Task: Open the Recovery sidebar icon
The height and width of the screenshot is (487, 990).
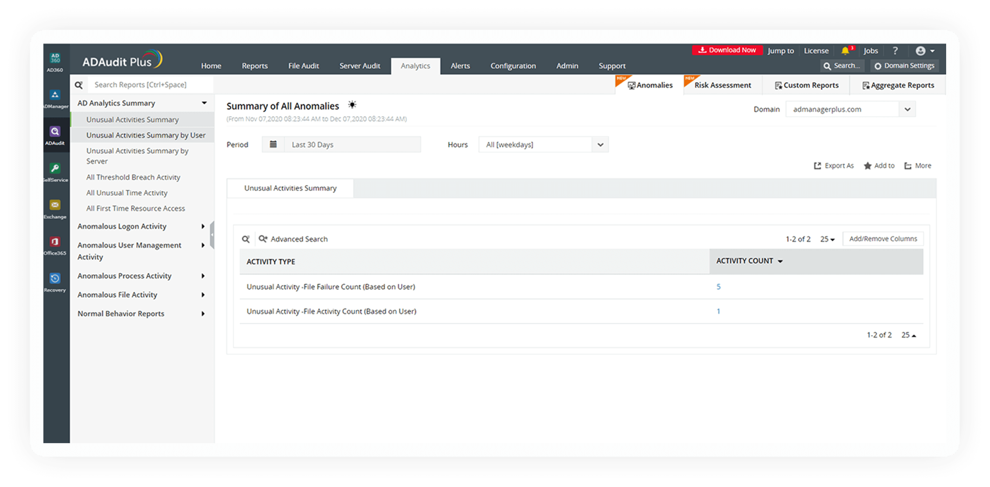Action: pos(55,282)
